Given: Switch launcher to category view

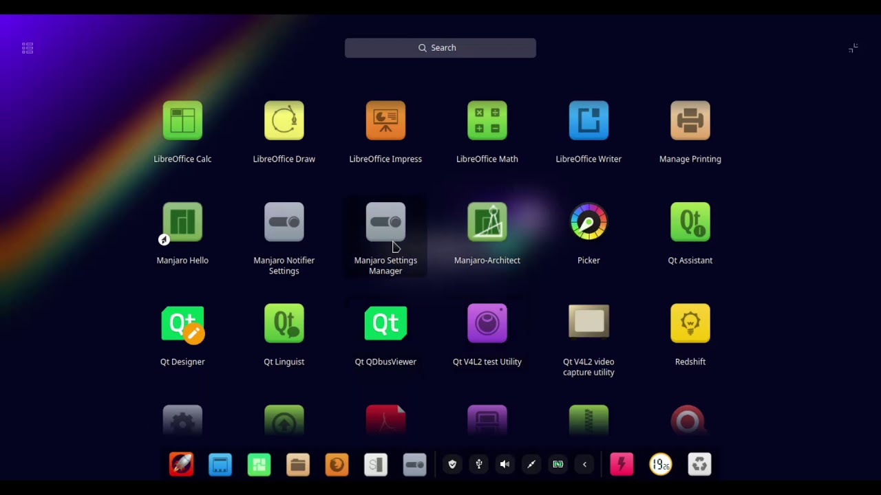Looking at the screenshot, I should (28, 48).
